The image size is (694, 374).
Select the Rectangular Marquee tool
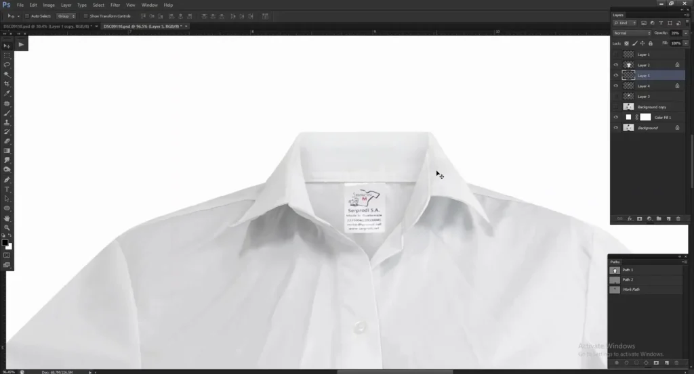(x=7, y=55)
